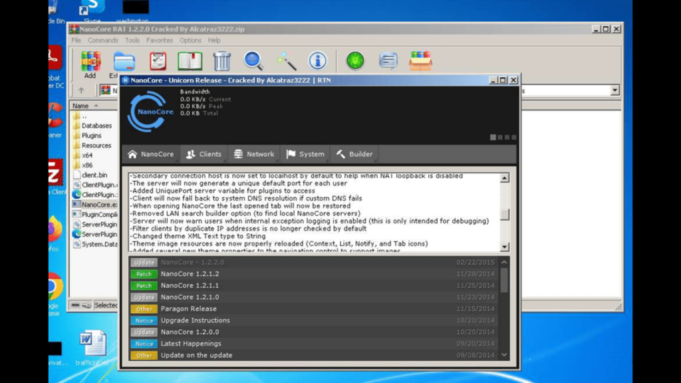Click the green VirusScan icon in WinRAR
681x383 pixels.
pos(355,61)
